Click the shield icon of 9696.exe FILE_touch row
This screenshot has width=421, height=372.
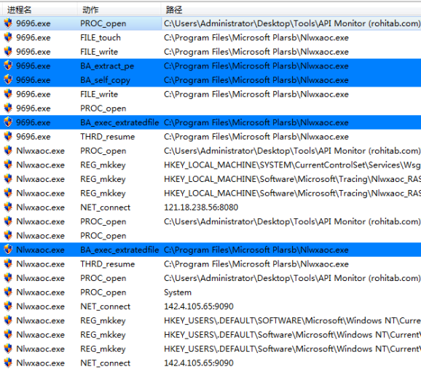8,37
